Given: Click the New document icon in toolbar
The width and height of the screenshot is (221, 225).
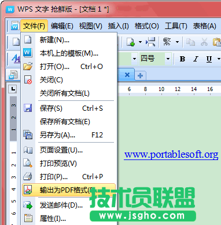Looking at the screenshot, I should coord(16,42).
